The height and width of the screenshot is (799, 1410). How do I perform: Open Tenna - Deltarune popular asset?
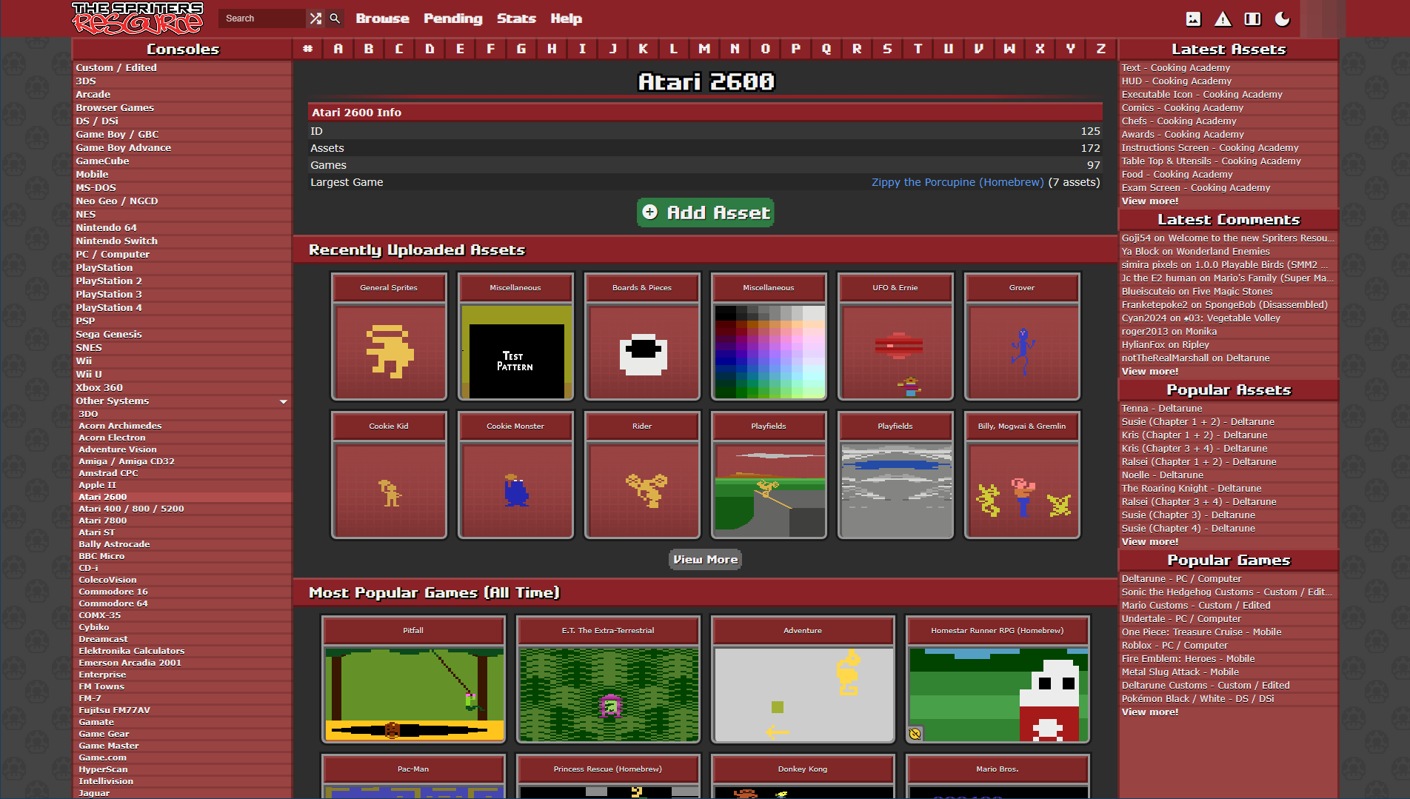click(x=1162, y=408)
